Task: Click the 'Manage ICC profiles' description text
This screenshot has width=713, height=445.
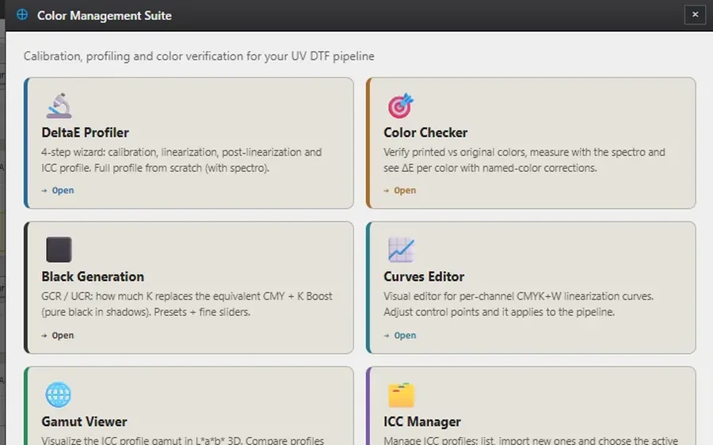Action: [x=531, y=440]
